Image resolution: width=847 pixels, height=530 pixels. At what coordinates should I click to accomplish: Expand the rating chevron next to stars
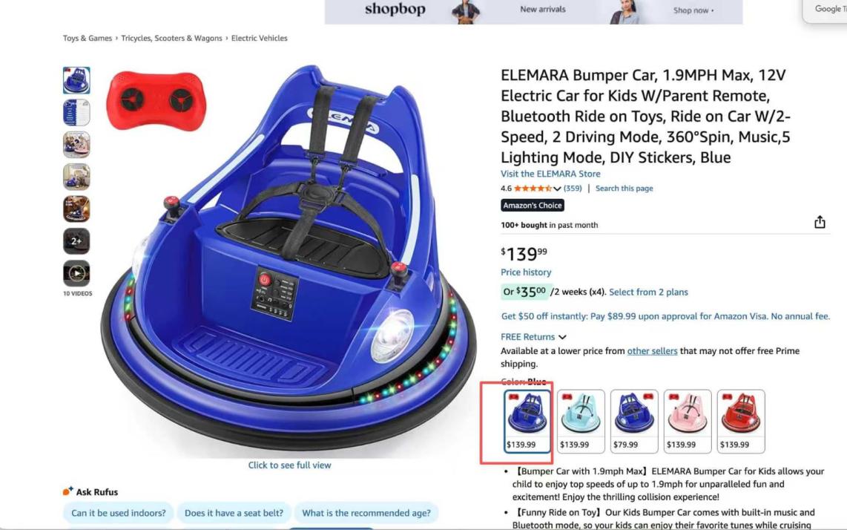557,189
